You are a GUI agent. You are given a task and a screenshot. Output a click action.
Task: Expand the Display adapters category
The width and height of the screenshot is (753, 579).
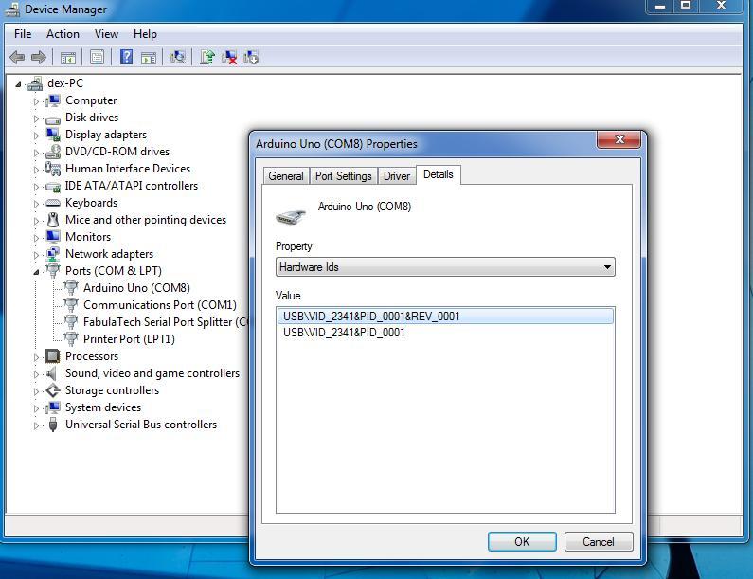point(36,136)
